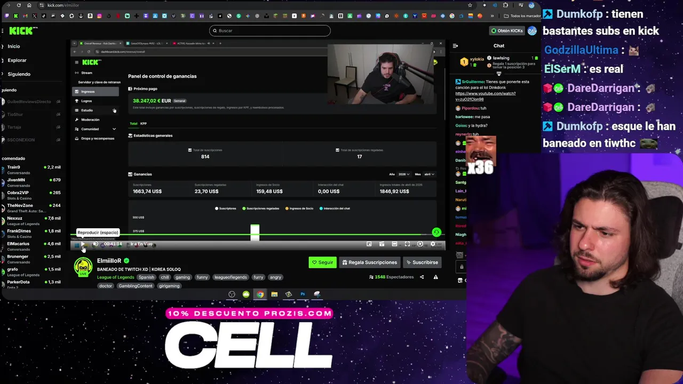Viewport: 683px width, 384px height.
Task: Bookmark the page with the star icon
Action: click(470, 5)
